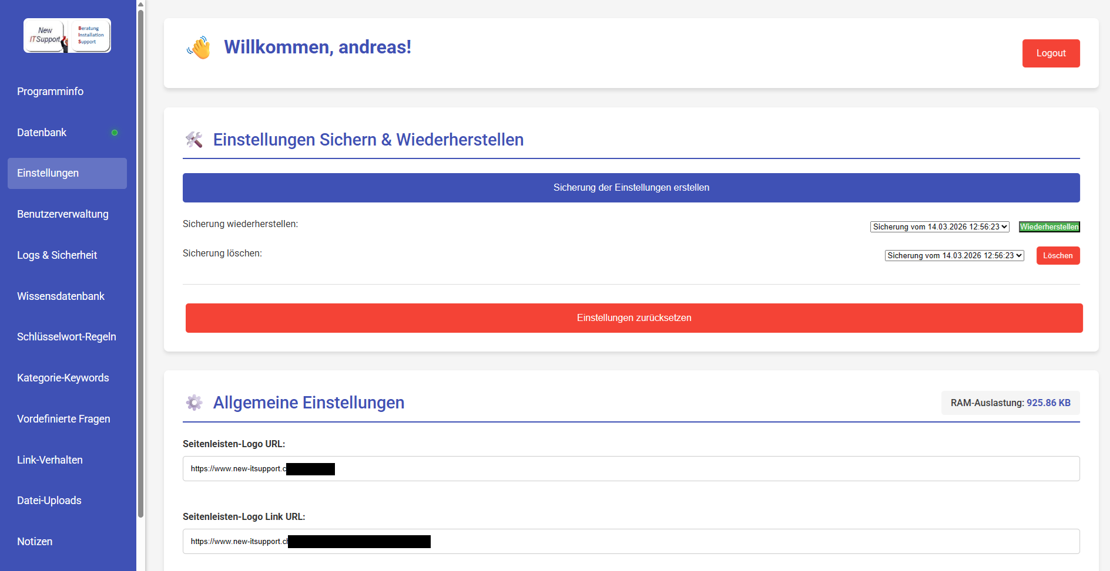Image resolution: width=1110 pixels, height=571 pixels.
Task: Open the Datei-Uploads page
Action: (x=49, y=501)
